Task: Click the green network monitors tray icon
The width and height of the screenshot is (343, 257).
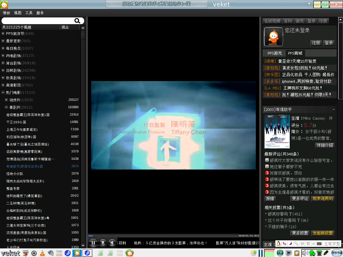Action: click(312, 254)
